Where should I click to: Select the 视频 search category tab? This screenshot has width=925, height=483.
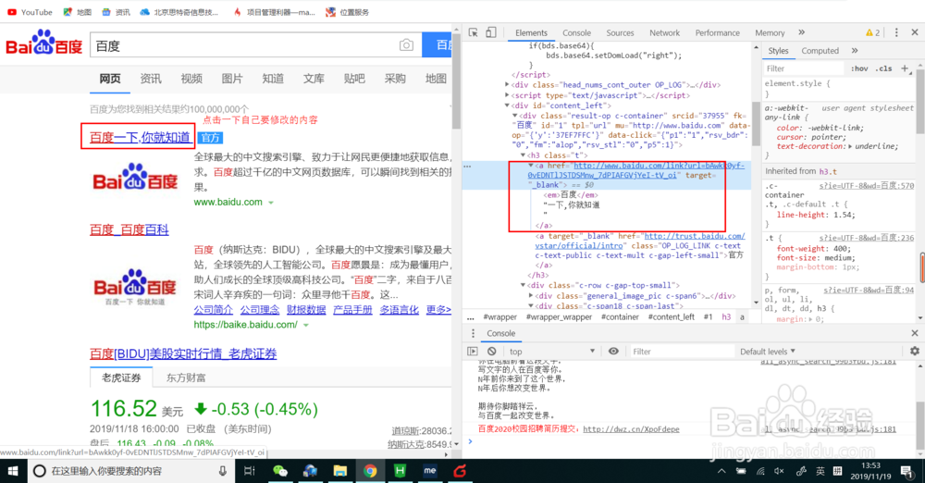[x=191, y=79]
